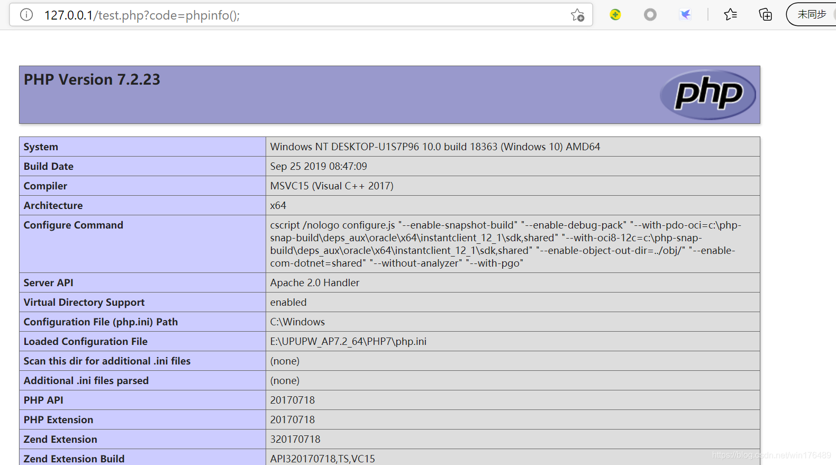Select the cscript configure command value
Image resolution: width=836 pixels, height=465 pixels.
506,244
